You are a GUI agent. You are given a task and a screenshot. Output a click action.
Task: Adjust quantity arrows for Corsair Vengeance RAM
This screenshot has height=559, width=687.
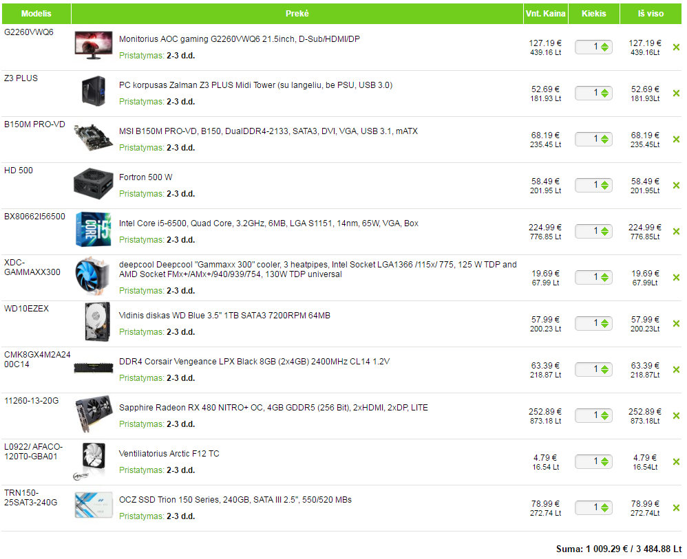(x=604, y=369)
